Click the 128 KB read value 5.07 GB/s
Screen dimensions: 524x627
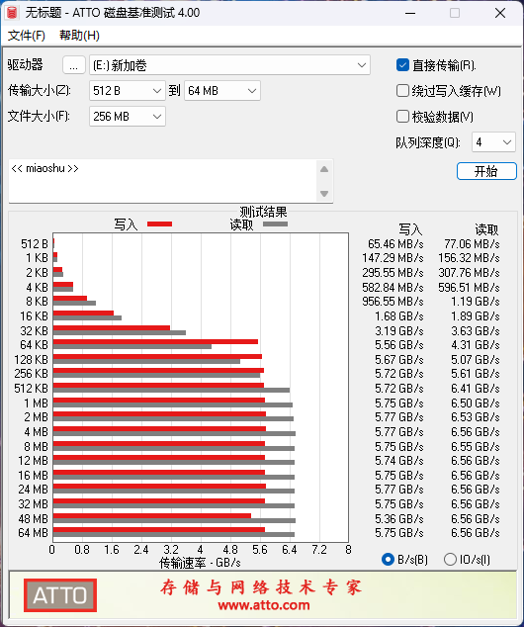point(476,359)
